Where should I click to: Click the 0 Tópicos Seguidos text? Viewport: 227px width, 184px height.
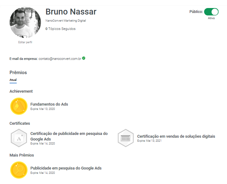pyautogui.click(x=60, y=29)
